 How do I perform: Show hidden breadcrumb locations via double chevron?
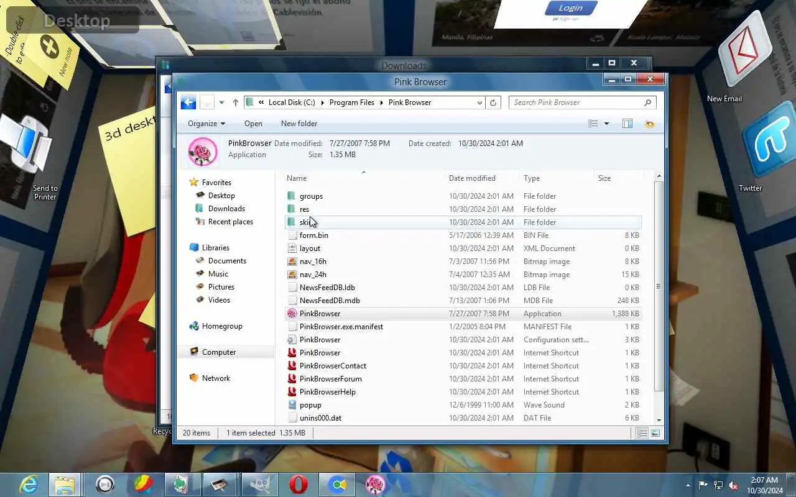261,103
